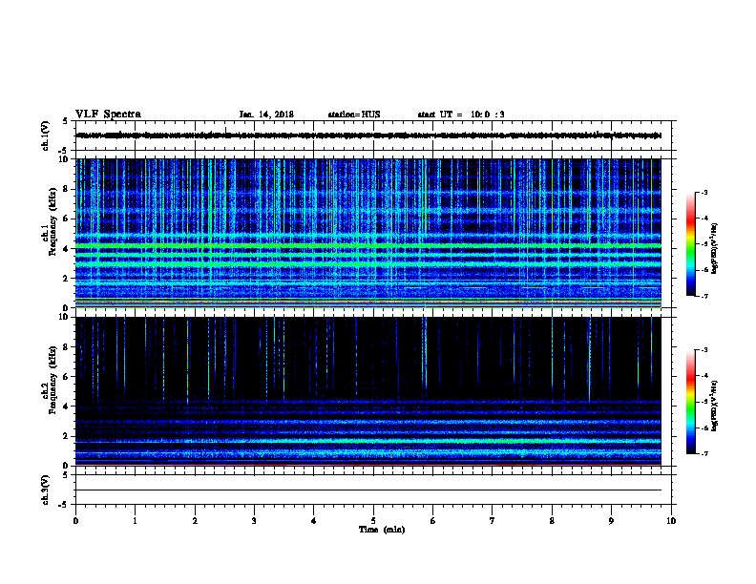The width and height of the screenshot is (756, 584).
Task: Click the "start UT = 10:0 :3" header text
Action: click(x=461, y=115)
